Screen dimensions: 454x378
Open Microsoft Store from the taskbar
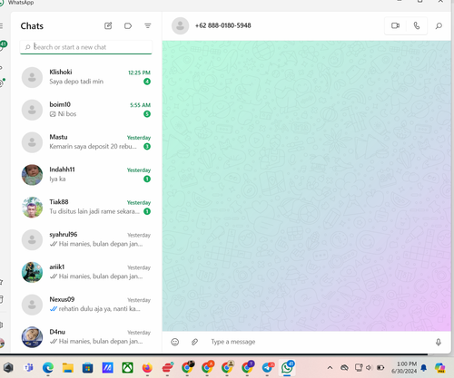click(88, 368)
